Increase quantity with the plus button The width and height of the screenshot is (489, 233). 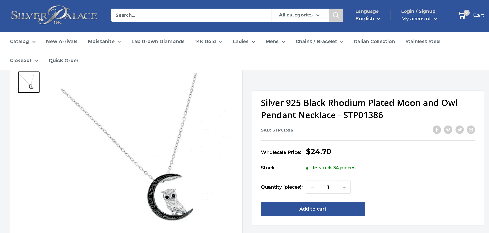coord(344,187)
